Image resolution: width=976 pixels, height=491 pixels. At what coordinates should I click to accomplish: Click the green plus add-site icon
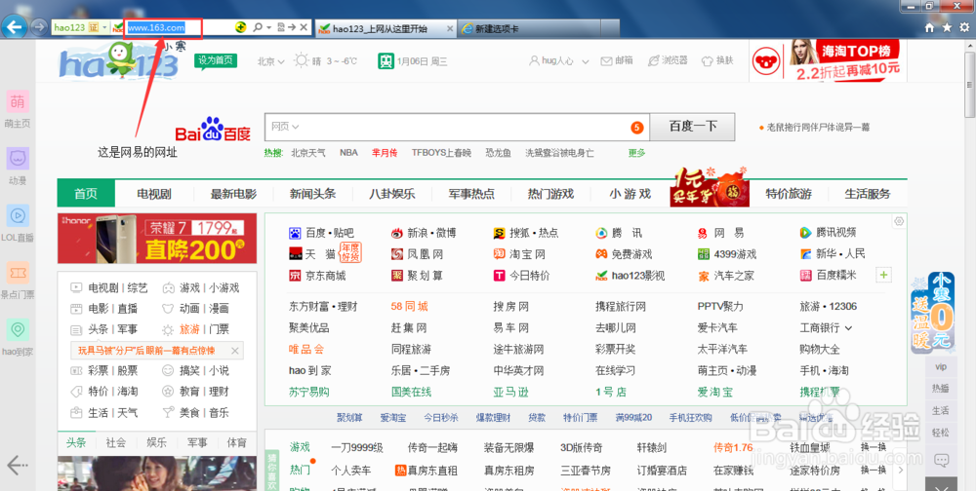[884, 275]
